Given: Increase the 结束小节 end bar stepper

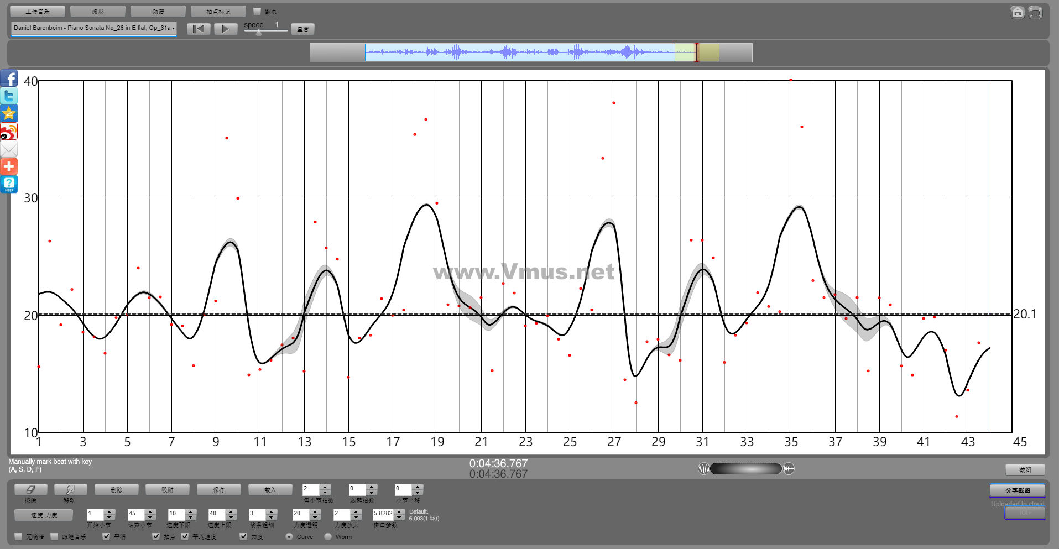Looking at the screenshot, I should click(150, 511).
